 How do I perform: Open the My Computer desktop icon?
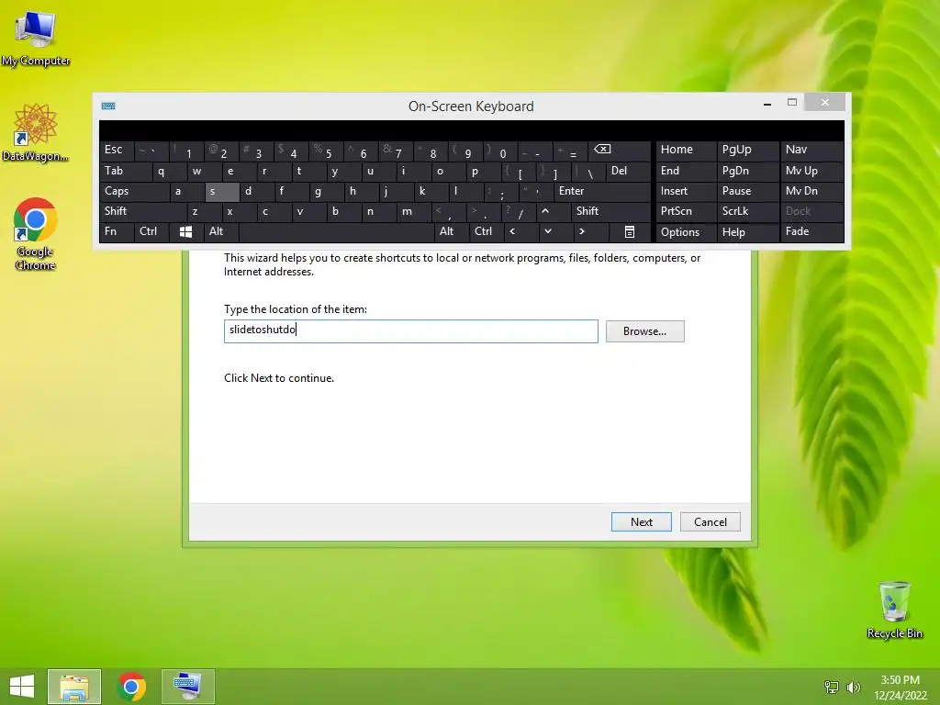[36, 38]
